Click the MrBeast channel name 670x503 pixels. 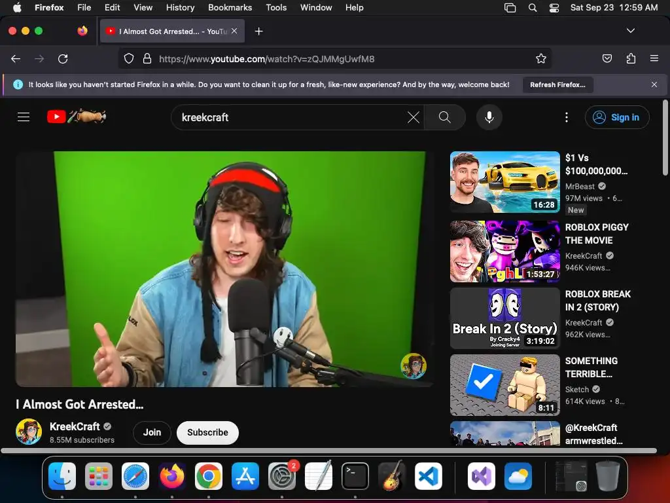(x=580, y=187)
